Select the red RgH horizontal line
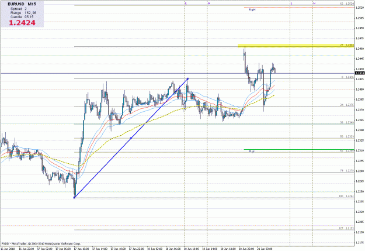365x251 pixels. pyautogui.click(x=299, y=8)
